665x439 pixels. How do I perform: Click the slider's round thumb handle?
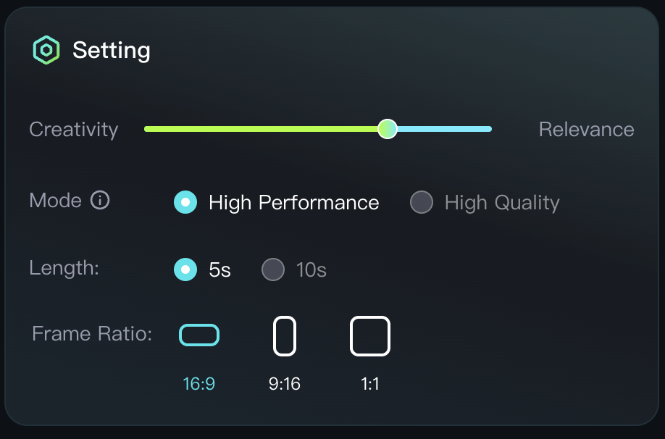388,129
